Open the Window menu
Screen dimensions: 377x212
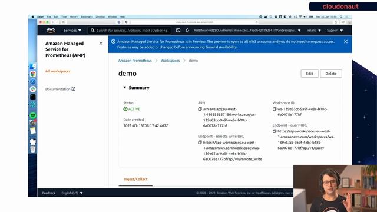point(112,17)
